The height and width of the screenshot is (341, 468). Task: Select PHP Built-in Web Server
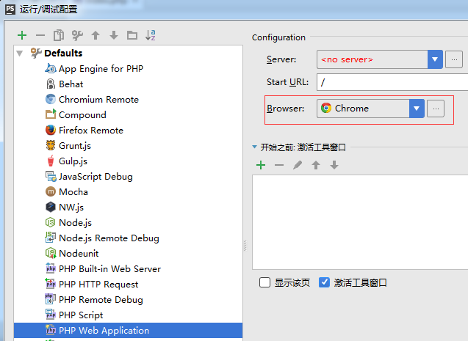pos(128,269)
